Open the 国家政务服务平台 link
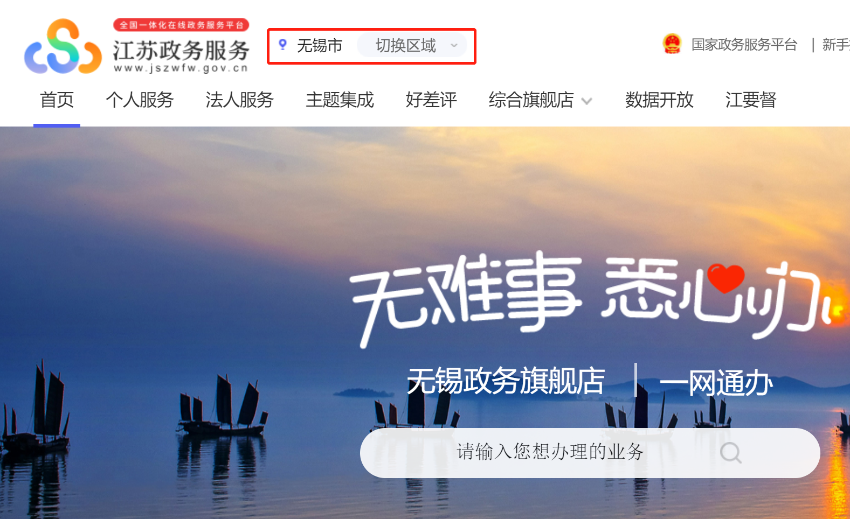Screen dimensions: 850x519 point(744,45)
